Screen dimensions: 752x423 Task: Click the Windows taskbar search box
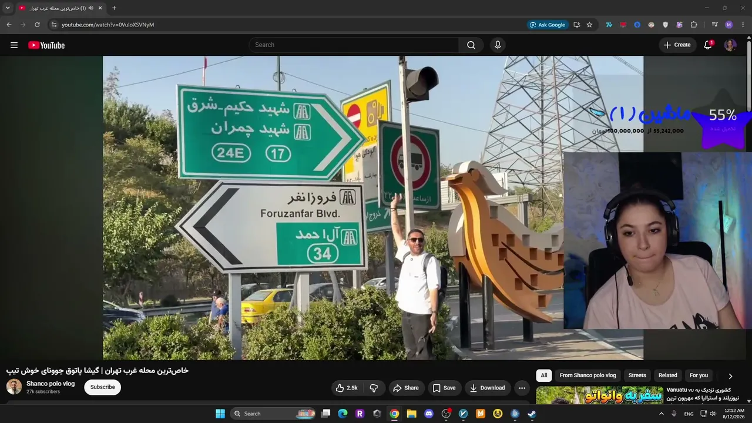point(273,414)
